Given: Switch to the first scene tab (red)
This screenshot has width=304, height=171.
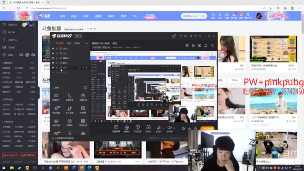Looking at the screenshot, I should click(60, 43).
